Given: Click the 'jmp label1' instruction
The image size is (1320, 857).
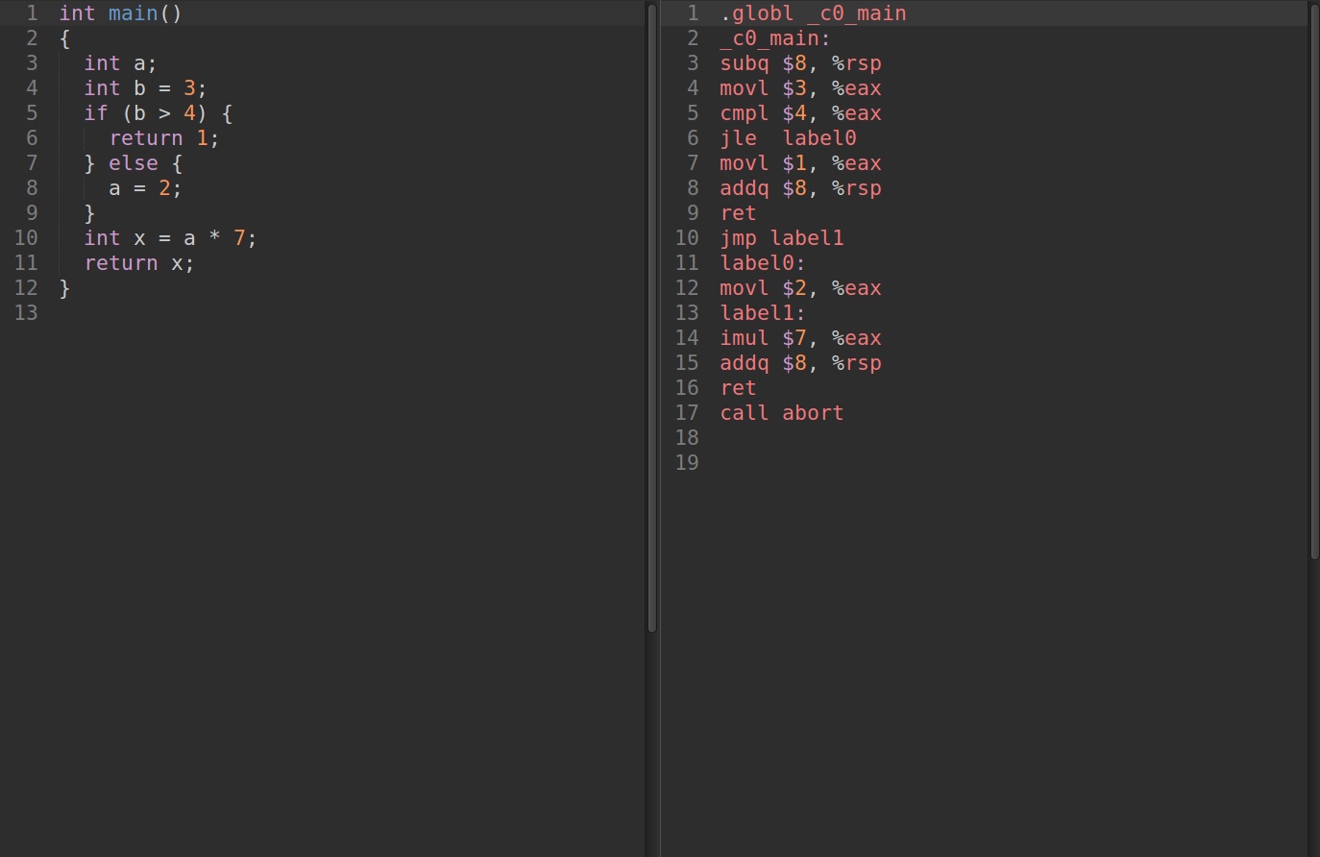Looking at the screenshot, I should point(782,238).
